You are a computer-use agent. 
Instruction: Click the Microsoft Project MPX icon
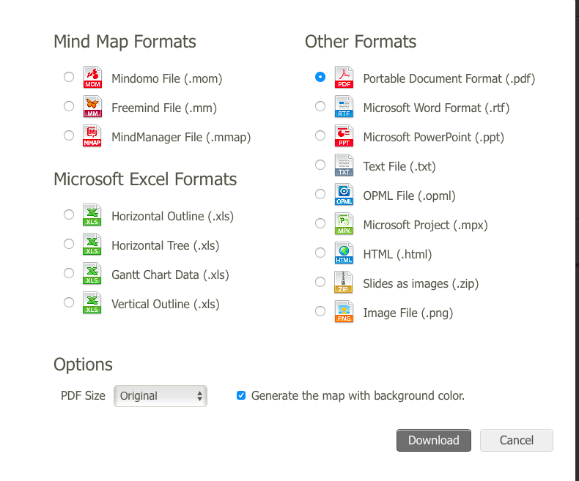(x=344, y=223)
